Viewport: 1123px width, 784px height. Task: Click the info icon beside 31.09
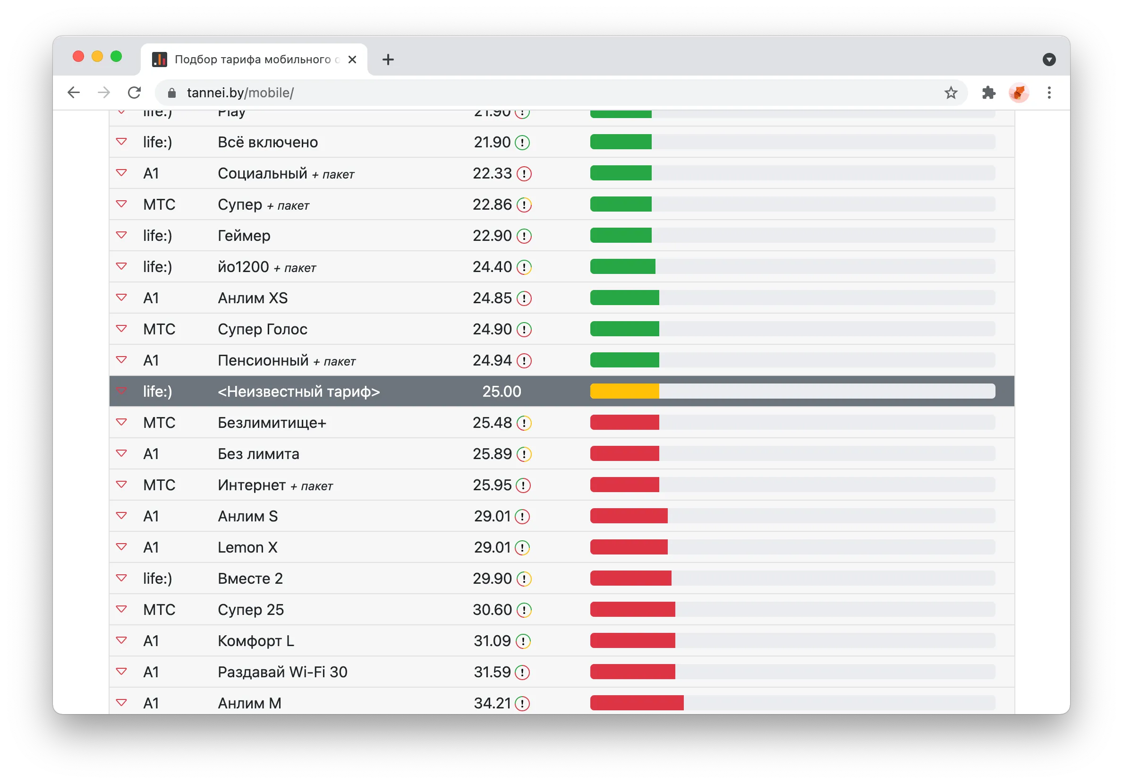(x=523, y=641)
